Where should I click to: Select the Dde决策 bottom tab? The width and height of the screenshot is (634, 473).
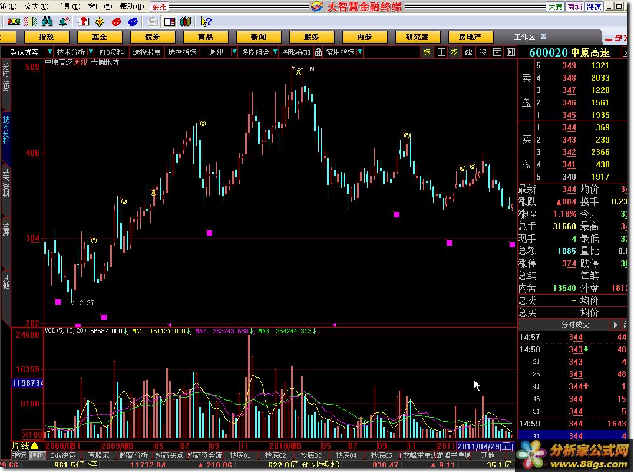64,455
